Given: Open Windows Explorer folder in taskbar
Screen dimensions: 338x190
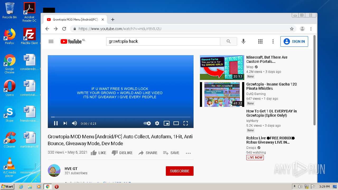Looking at the screenshot, I should pos(30,187).
